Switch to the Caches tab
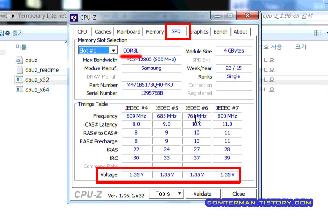 pos(103,32)
